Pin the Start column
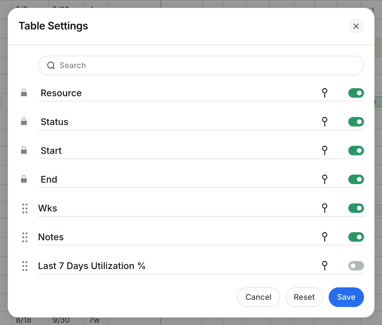 (x=324, y=150)
